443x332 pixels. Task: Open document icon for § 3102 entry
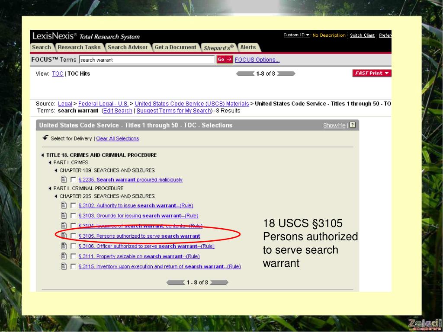(x=64, y=205)
